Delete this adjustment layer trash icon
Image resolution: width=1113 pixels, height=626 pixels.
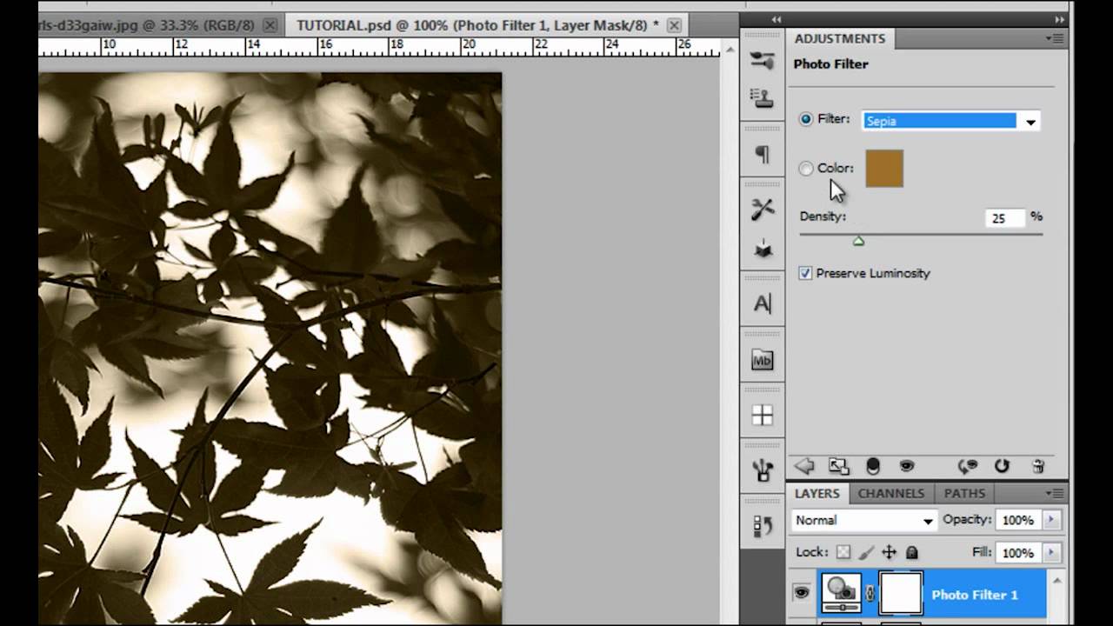(1037, 467)
